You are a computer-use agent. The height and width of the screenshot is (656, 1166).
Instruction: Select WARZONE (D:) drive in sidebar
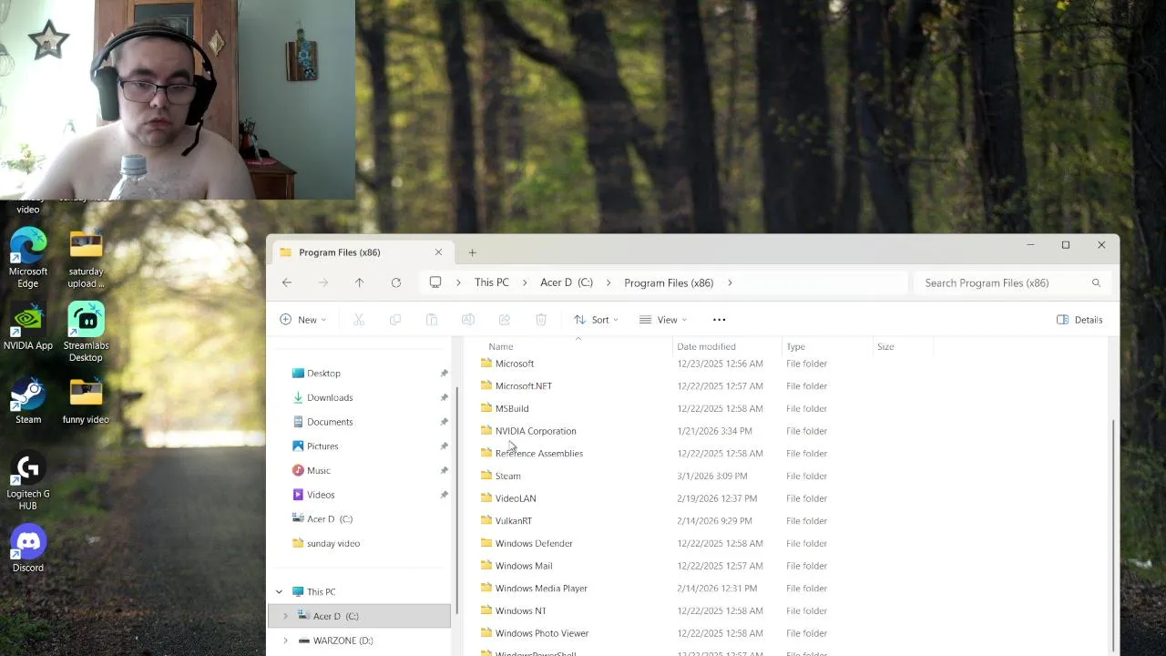pyautogui.click(x=343, y=641)
